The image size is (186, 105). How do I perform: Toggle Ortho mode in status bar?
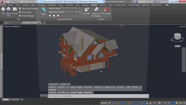tap(119, 103)
